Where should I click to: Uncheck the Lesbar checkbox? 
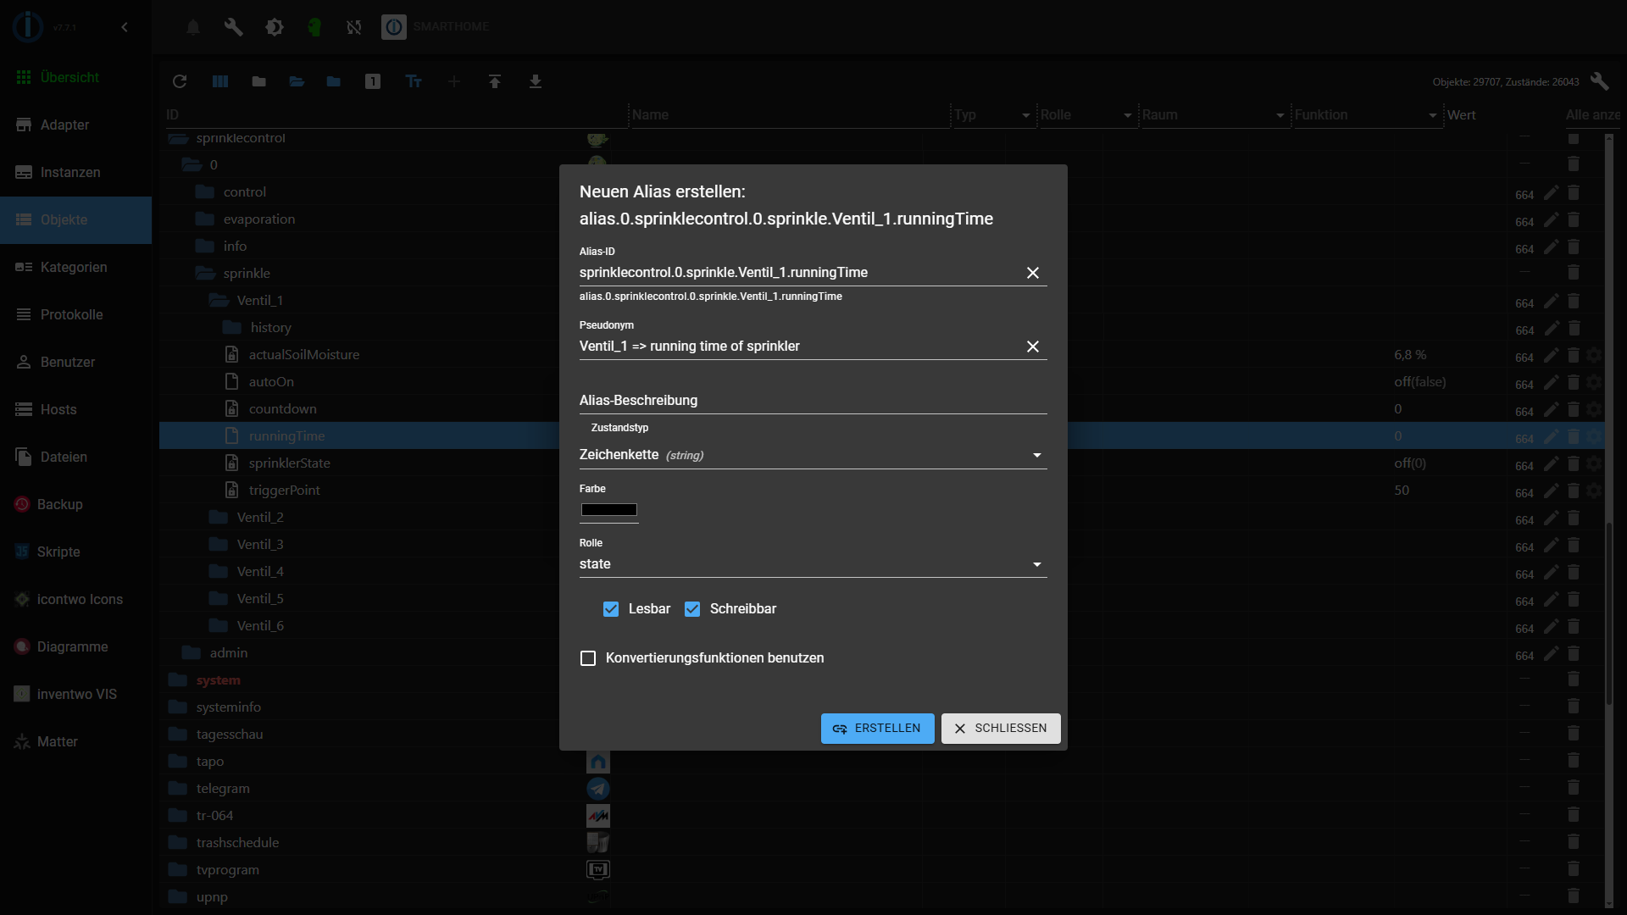pos(611,609)
